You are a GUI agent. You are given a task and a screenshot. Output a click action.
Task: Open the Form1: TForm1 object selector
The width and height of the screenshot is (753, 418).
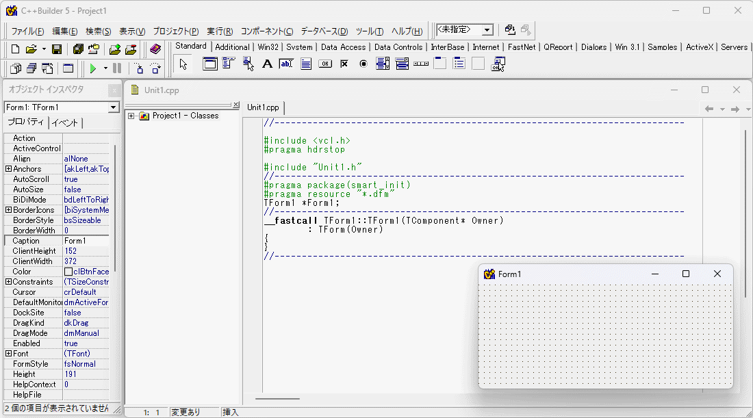pos(114,107)
